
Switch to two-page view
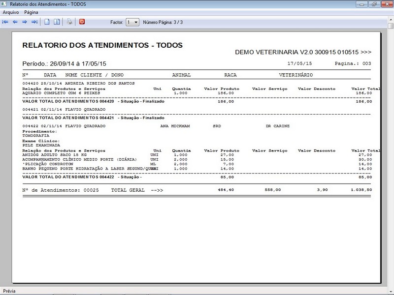pyautogui.click(x=57, y=22)
